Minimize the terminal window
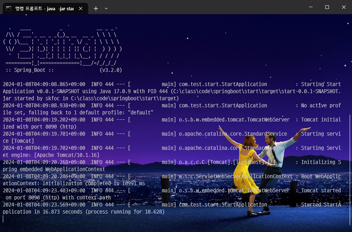The image size is (352, 232). pos(311,7)
